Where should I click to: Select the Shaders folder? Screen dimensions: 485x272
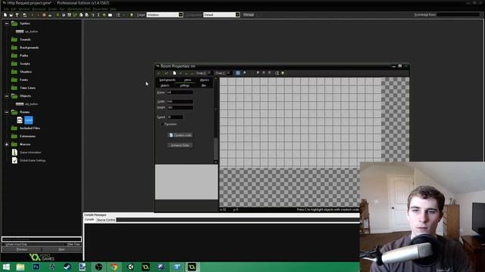(26, 72)
